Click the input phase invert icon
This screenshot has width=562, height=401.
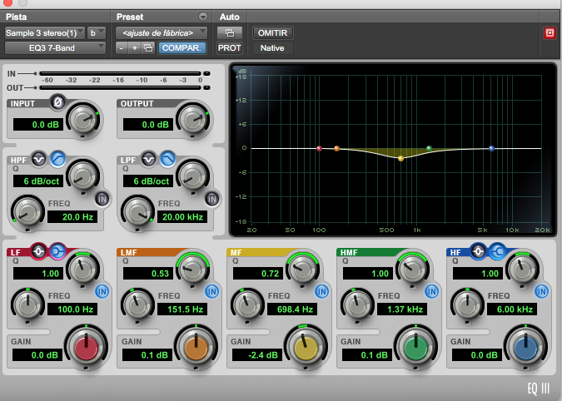(57, 102)
